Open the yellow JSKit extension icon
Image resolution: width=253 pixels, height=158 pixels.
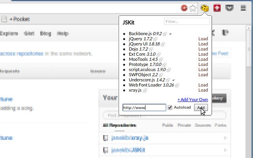coord(205,8)
